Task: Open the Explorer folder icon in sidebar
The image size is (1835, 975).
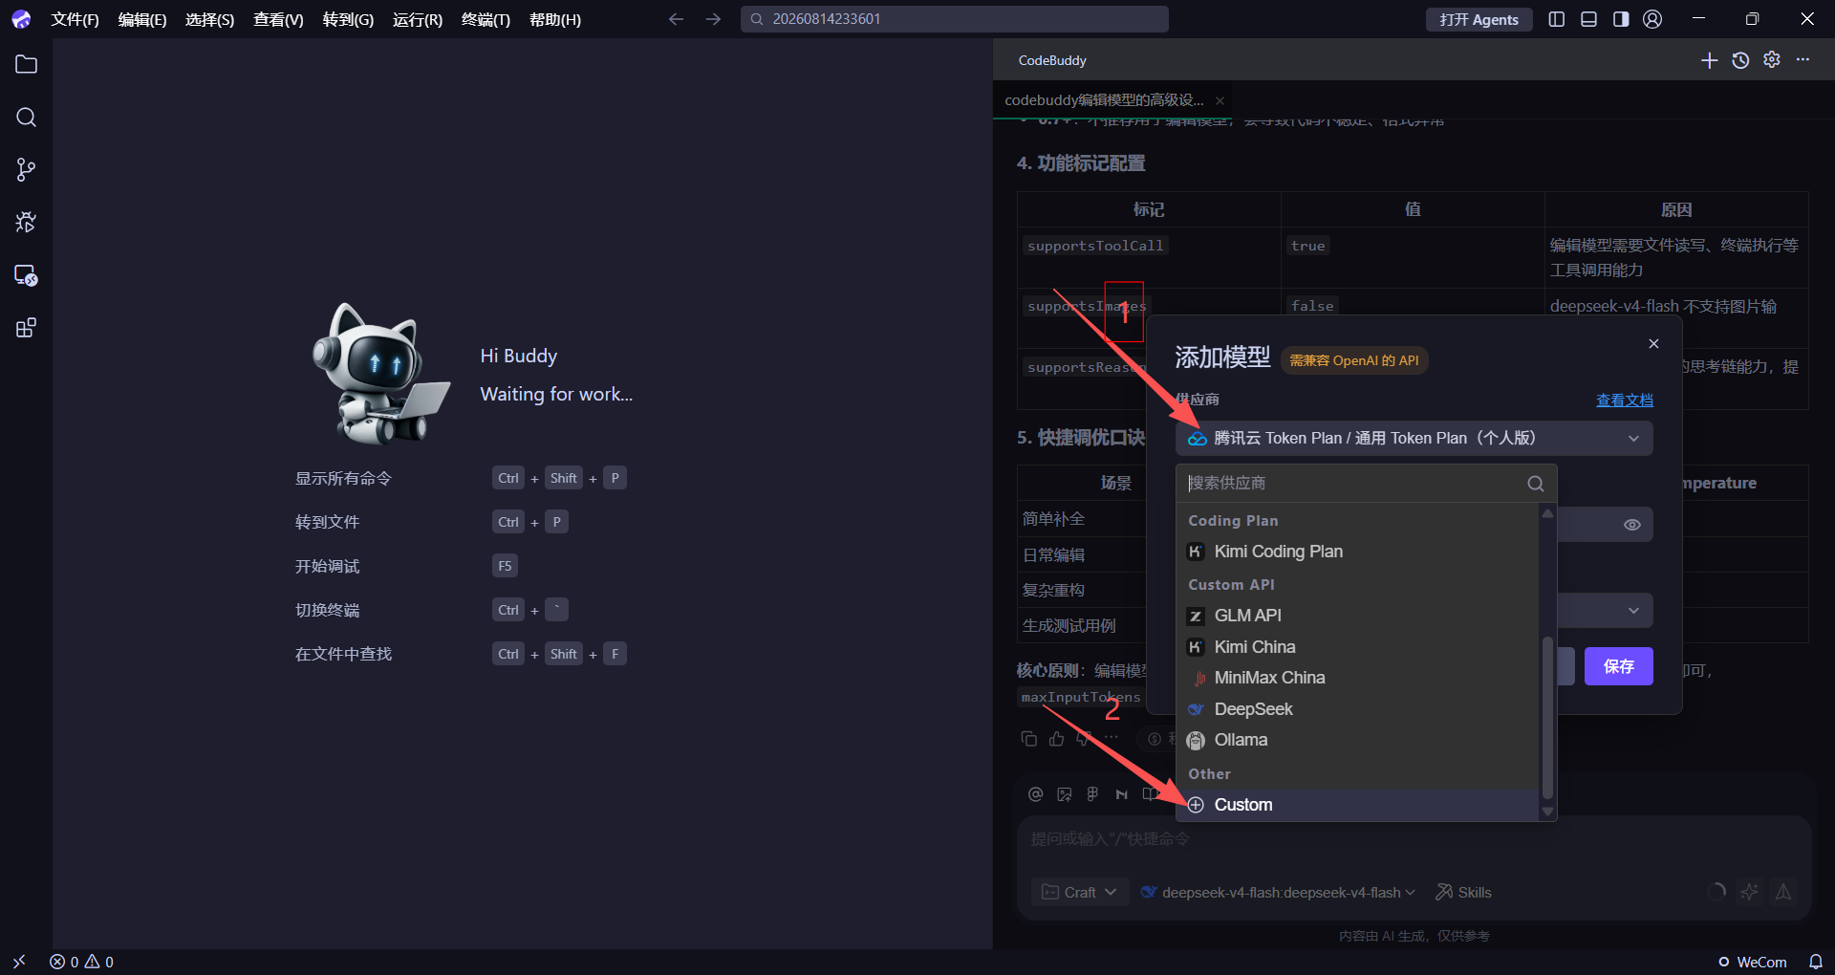Action: 26,65
